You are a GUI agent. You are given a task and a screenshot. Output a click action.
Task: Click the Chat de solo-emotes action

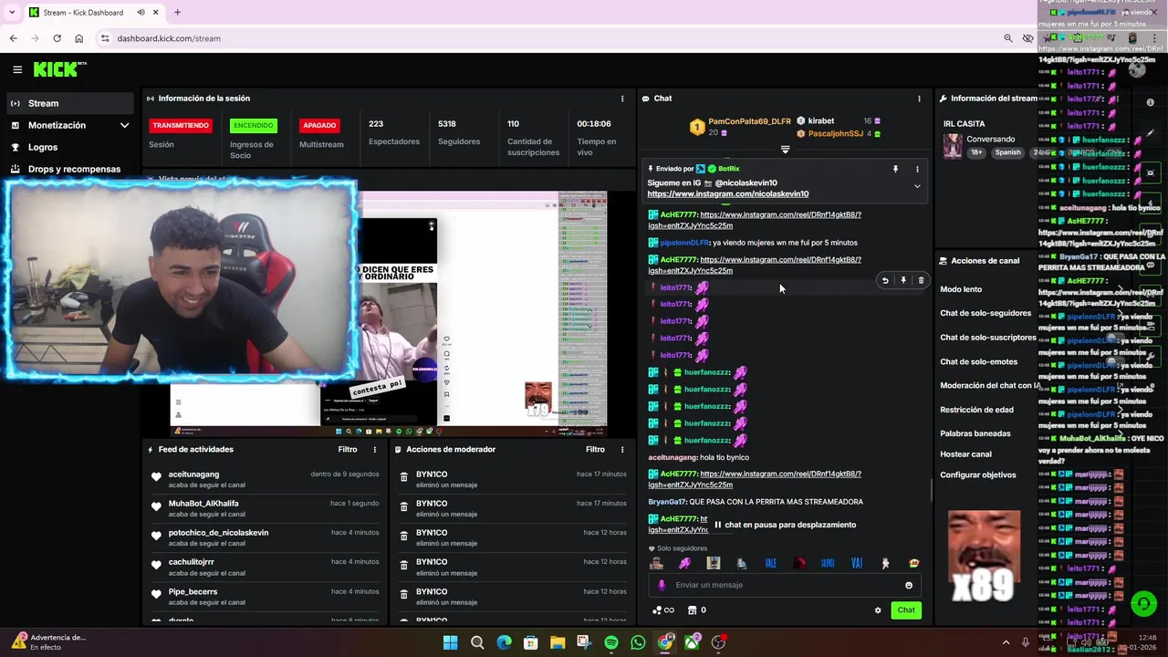pyautogui.click(x=978, y=361)
